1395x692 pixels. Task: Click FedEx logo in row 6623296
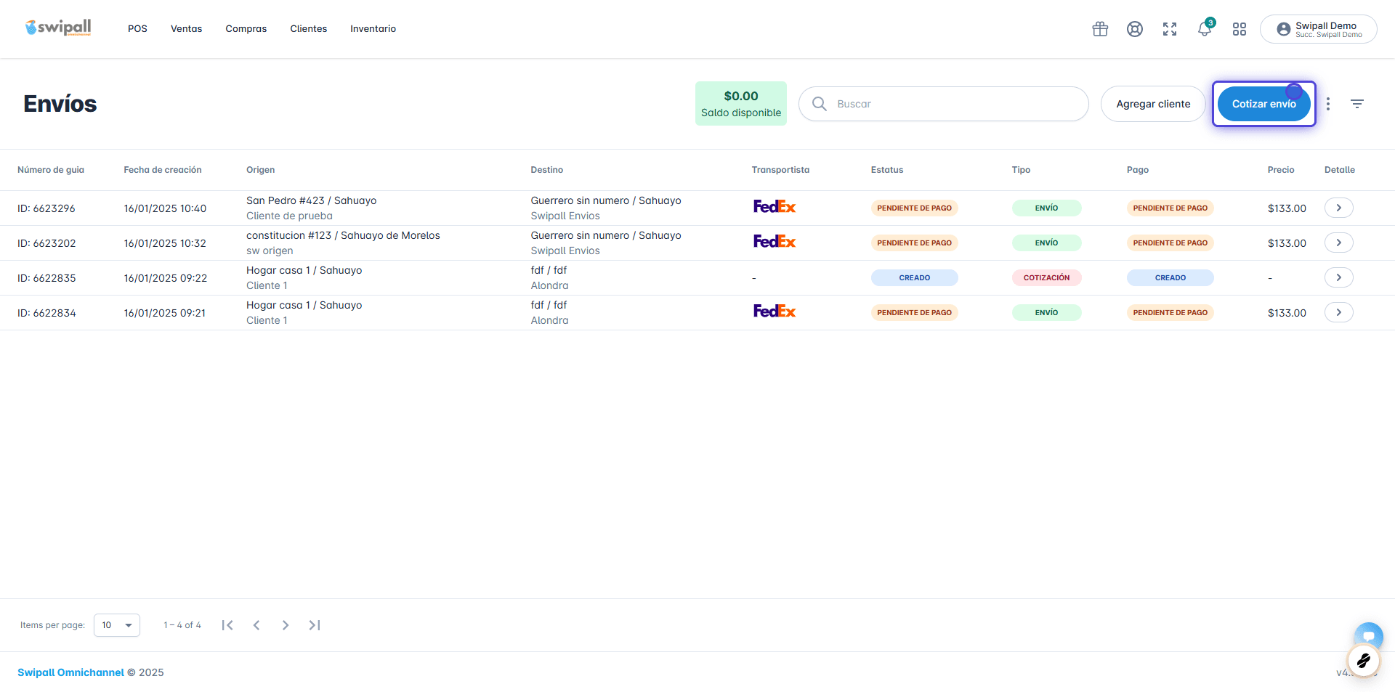click(x=775, y=207)
